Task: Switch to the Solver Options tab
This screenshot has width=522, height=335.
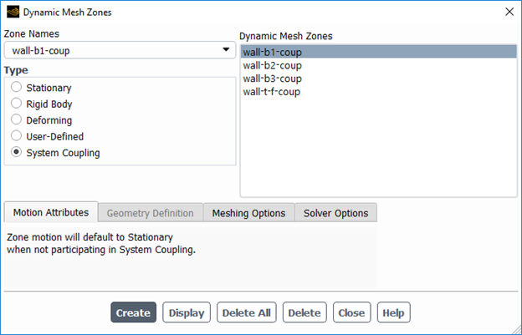Action: click(x=335, y=213)
